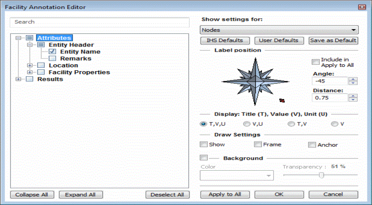Viewport: 372px width, 205px height.
Task: Select the V,U display radio button
Action: 246,124
